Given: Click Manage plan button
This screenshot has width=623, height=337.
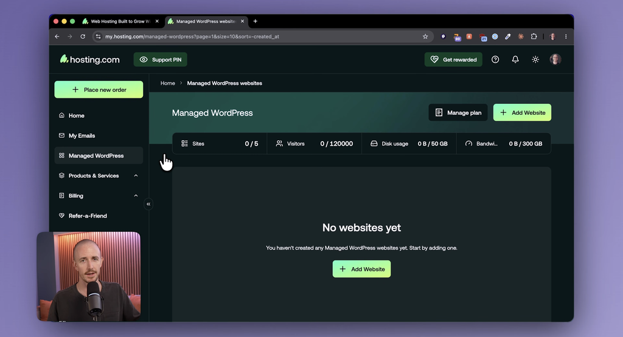Looking at the screenshot, I should 458,112.
